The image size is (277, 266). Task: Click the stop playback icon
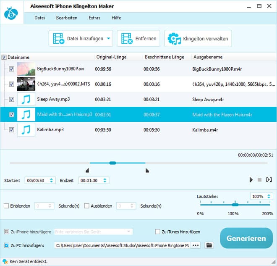(259, 180)
